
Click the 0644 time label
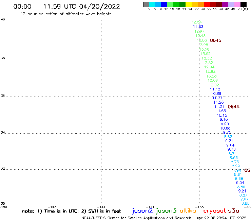point(233,107)
